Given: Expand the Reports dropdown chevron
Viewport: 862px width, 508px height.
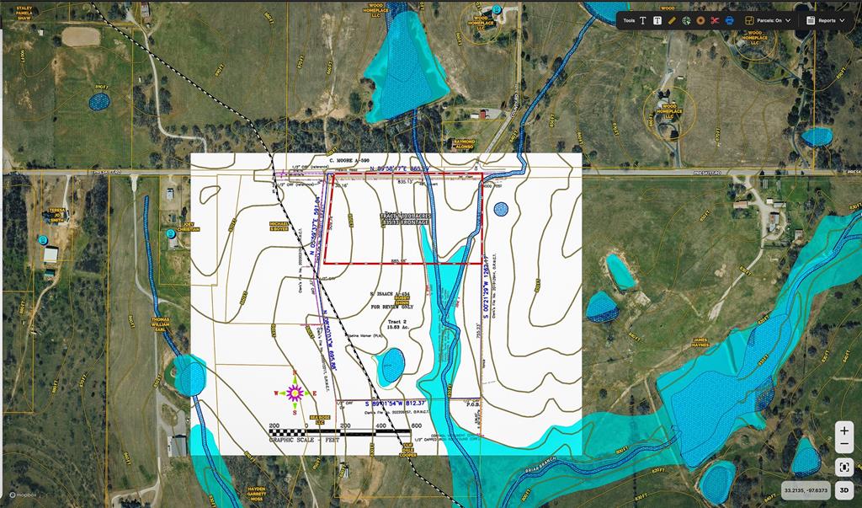Looking at the screenshot, I should (x=843, y=20).
